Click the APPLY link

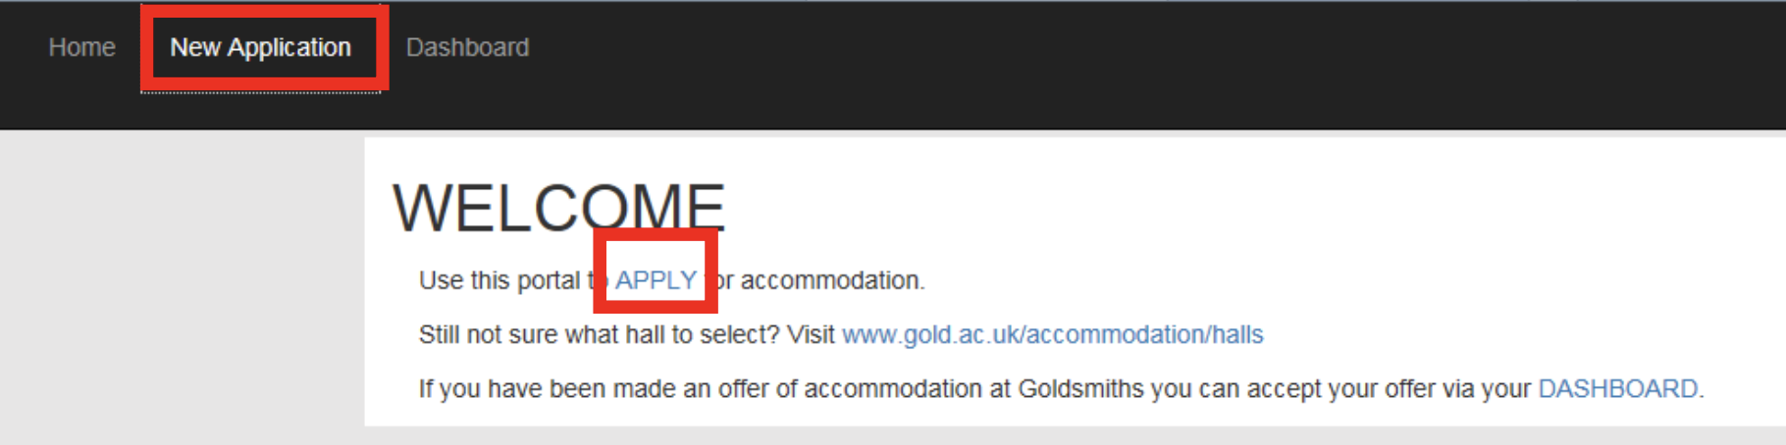coord(656,280)
